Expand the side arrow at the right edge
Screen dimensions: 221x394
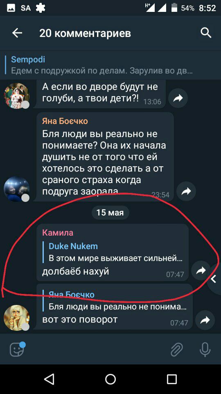(x=214, y=279)
